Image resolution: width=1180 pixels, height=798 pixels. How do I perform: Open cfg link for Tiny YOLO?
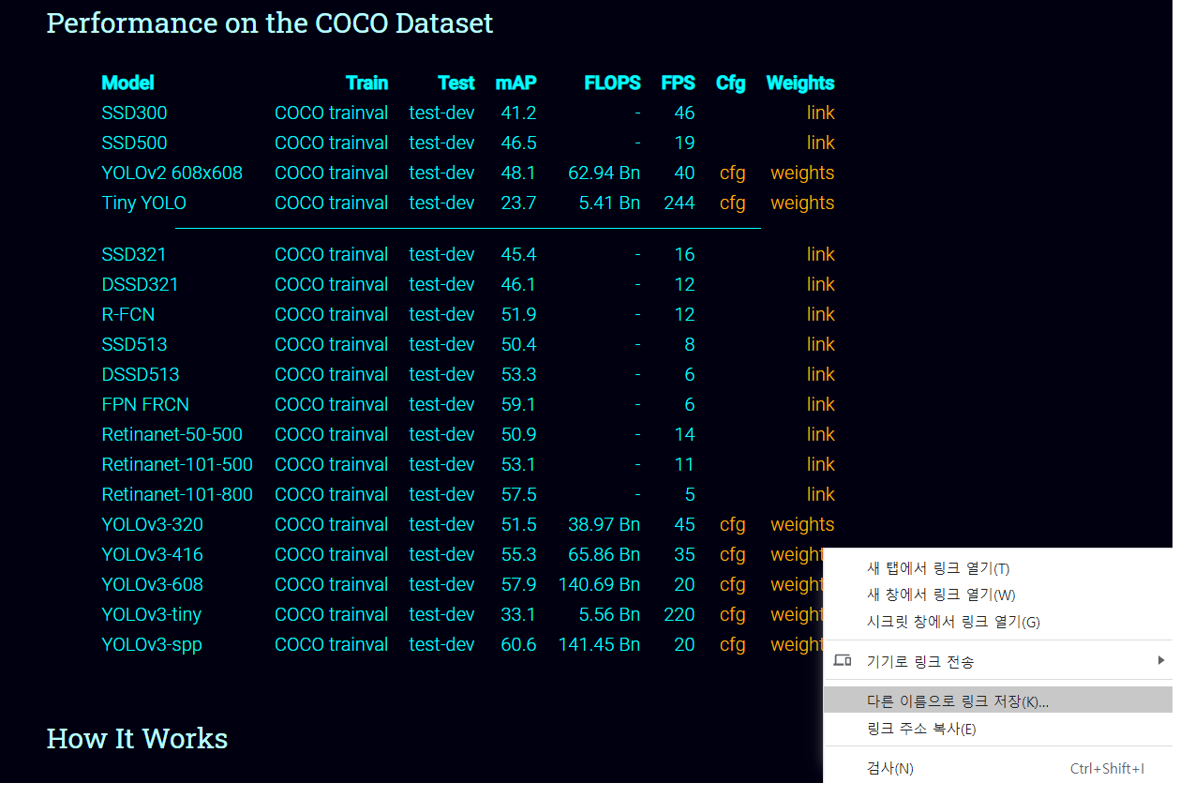[x=732, y=203]
